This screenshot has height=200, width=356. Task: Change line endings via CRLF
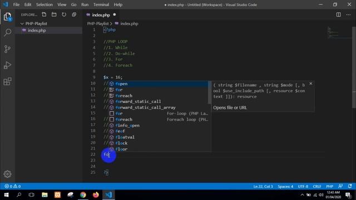[x=317, y=187]
